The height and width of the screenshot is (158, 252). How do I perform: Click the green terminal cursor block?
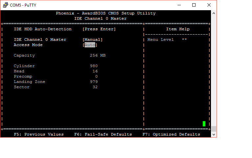point(204,124)
